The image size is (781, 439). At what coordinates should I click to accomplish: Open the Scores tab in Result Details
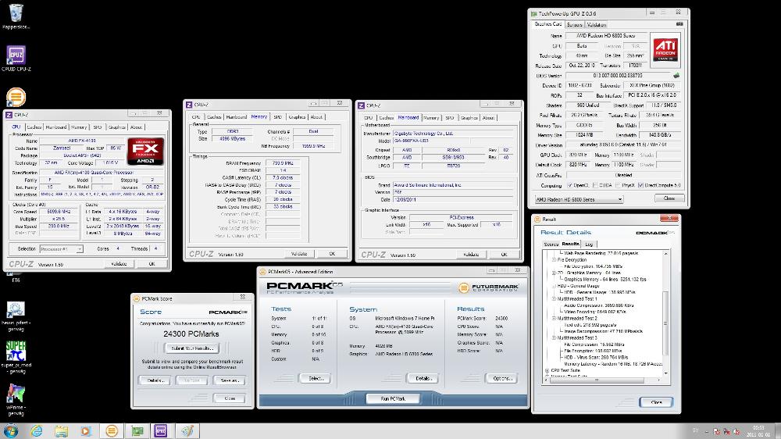click(551, 244)
